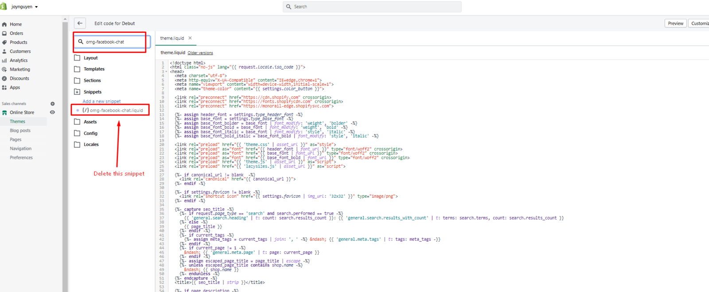Click the Home icon in sidebar

coord(4,24)
